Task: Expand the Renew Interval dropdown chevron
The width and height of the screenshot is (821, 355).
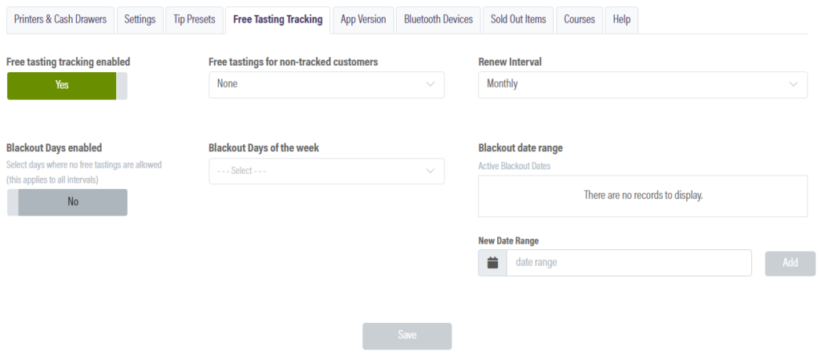Action: click(794, 84)
